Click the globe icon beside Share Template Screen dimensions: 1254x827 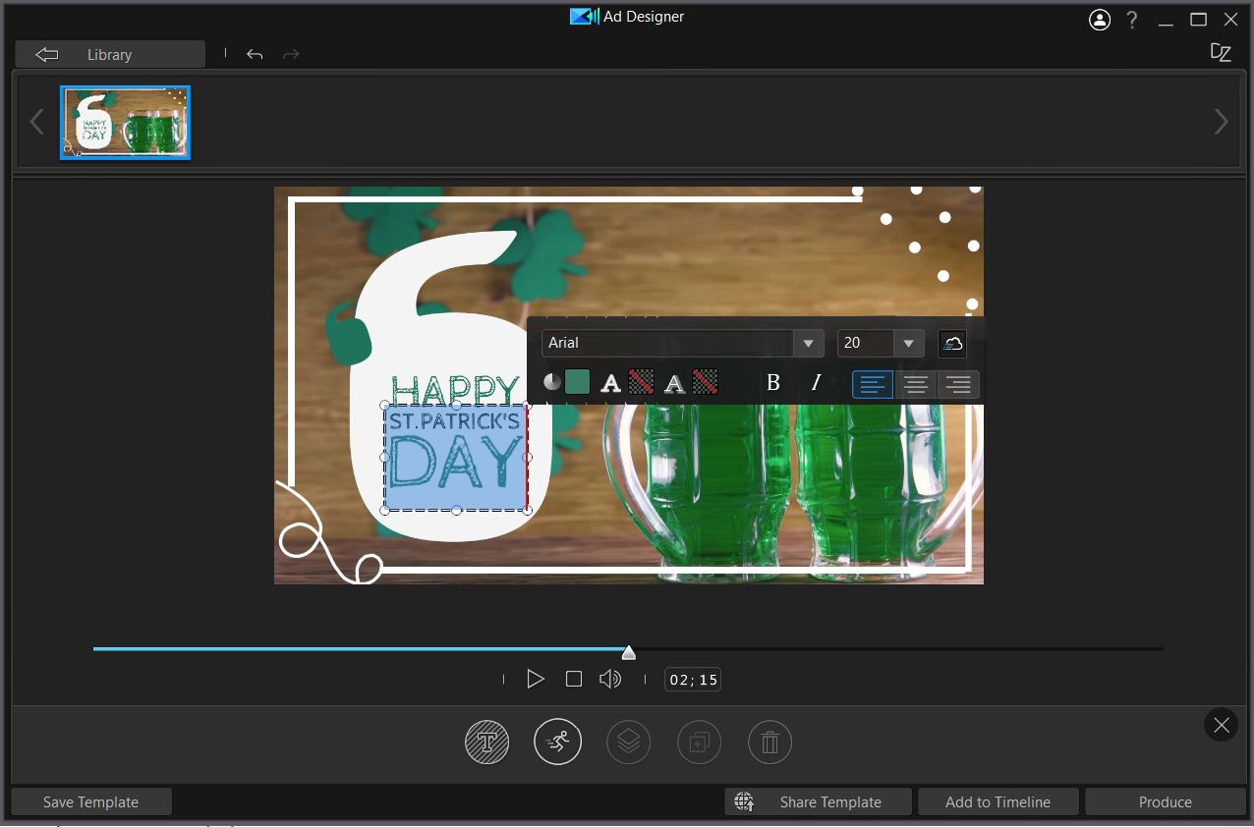(744, 802)
